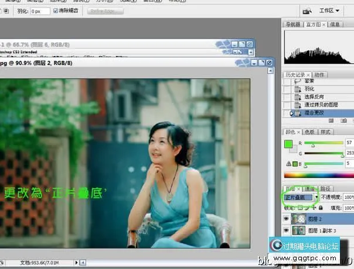
Task: Toggle lock all padlock icon
Action: 321,208
